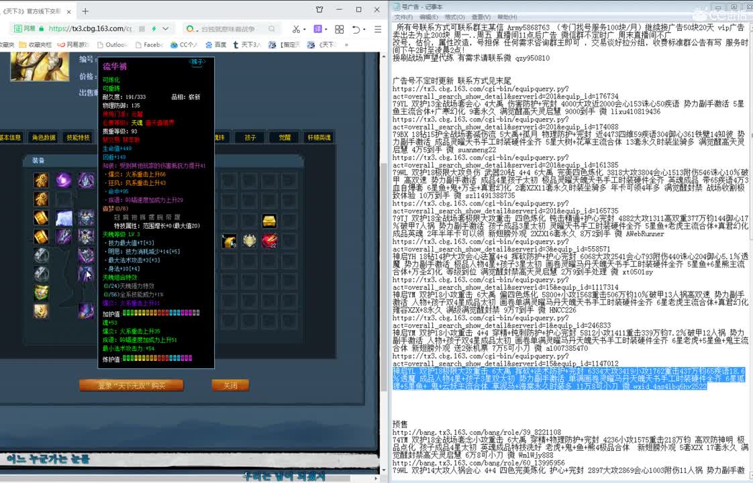
Task: Open a new browser tab with plus
Action: [x=85, y=11]
